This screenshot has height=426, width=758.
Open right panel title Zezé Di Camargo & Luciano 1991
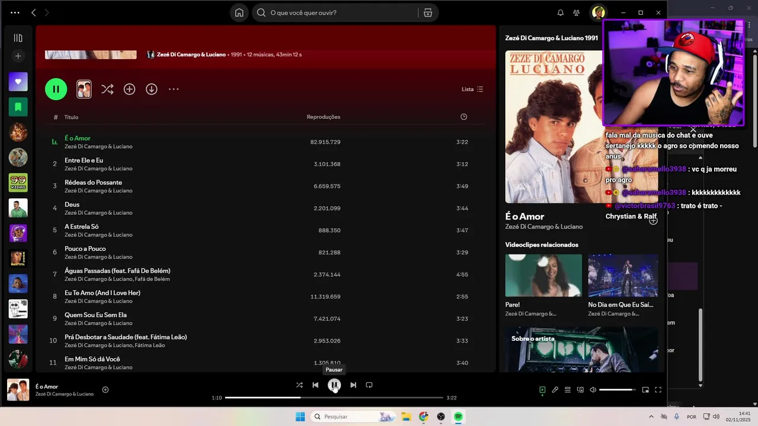click(551, 38)
